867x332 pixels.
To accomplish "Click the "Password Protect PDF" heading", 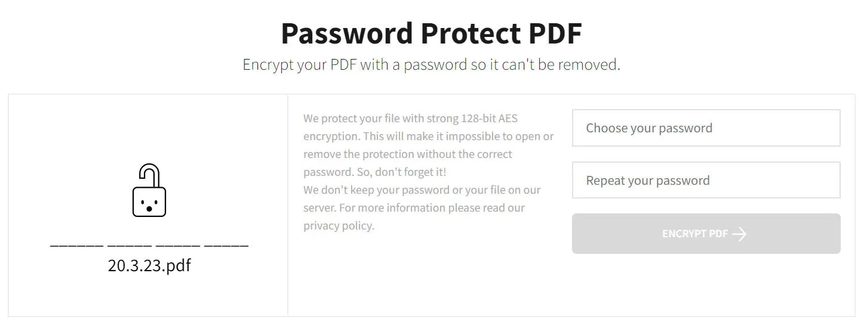I will pyautogui.click(x=431, y=33).
